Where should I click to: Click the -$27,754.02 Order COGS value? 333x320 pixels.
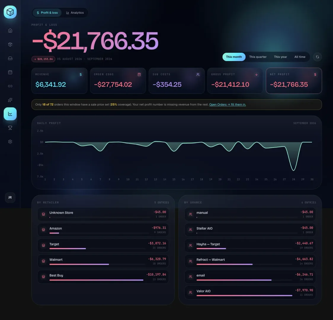[x=113, y=84]
